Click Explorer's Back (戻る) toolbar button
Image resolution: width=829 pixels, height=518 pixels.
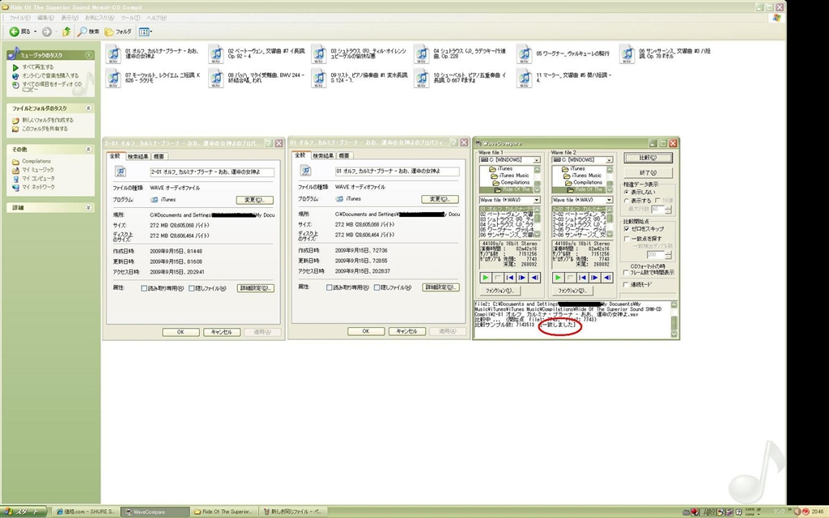click(x=20, y=32)
